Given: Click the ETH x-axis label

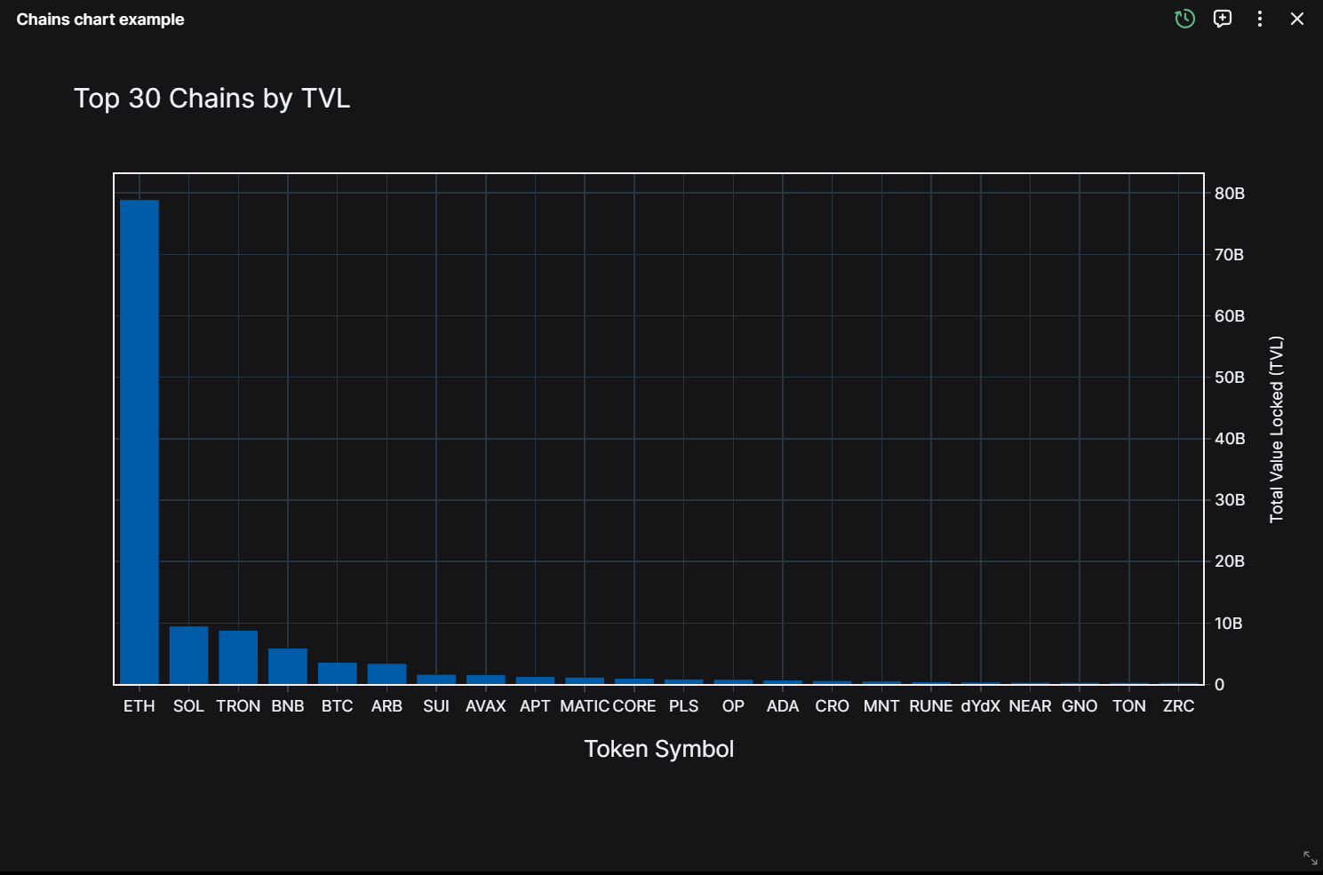Looking at the screenshot, I should [x=139, y=706].
